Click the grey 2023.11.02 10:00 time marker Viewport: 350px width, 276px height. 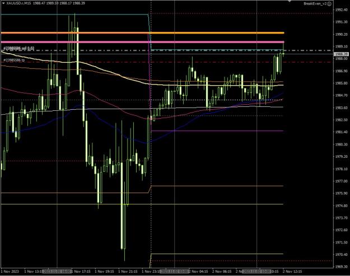click(x=256, y=272)
